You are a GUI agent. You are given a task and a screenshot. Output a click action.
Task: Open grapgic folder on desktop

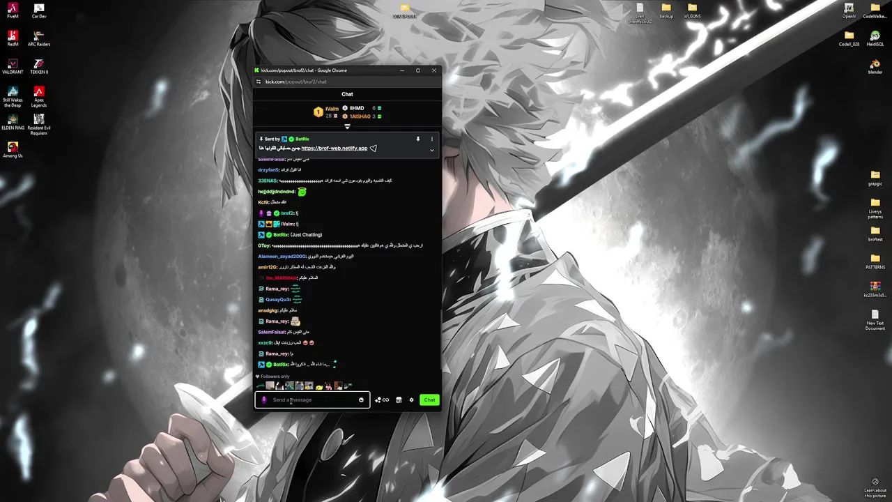875,178
